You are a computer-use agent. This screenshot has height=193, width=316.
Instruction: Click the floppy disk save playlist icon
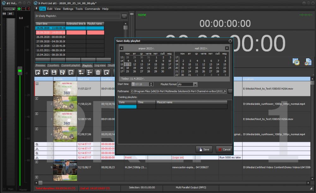[54, 72]
